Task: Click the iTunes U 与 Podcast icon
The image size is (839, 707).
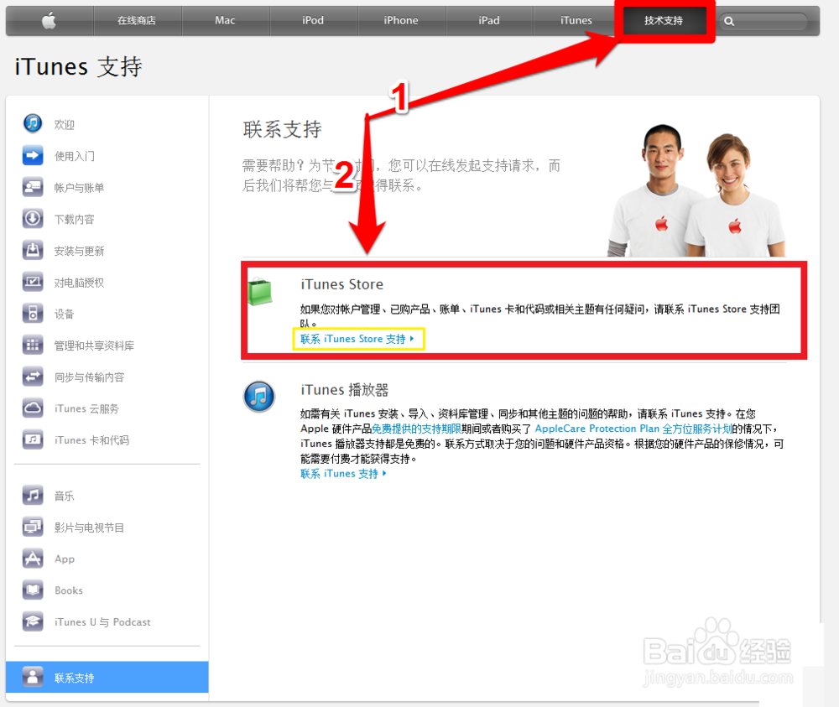Action: click(x=33, y=622)
